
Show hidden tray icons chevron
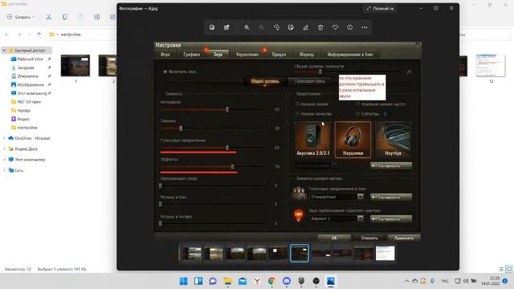[x=407, y=281]
